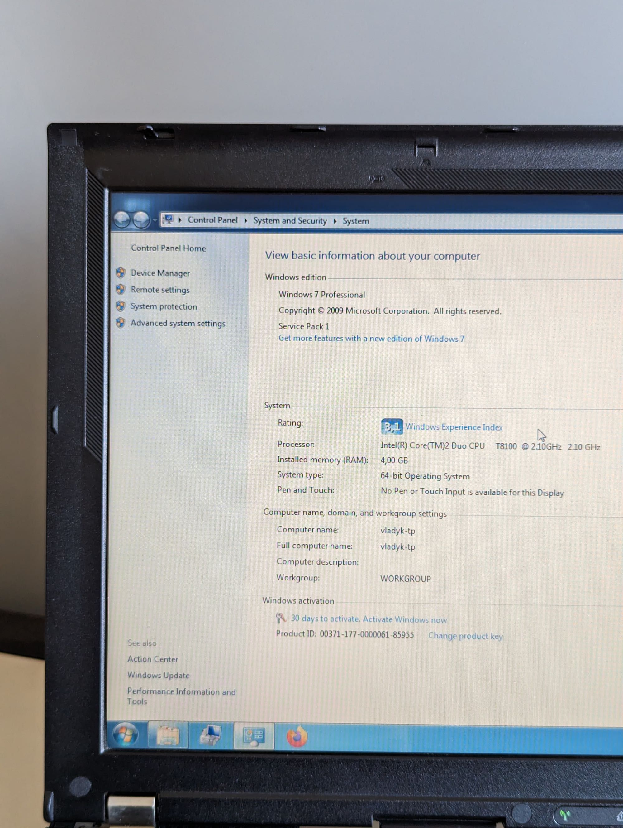The height and width of the screenshot is (828, 623).
Task: Expand arrow after Control Panel in breadcrumb
Action: (246, 220)
